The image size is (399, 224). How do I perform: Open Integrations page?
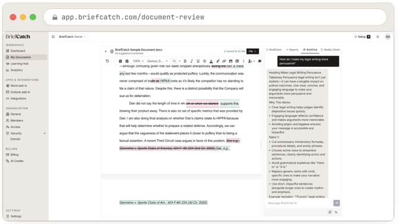tap(26, 98)
